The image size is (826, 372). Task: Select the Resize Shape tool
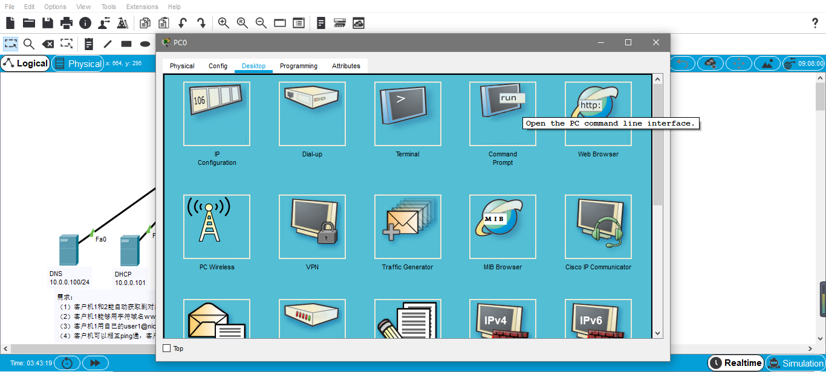[x=67, y=43]
